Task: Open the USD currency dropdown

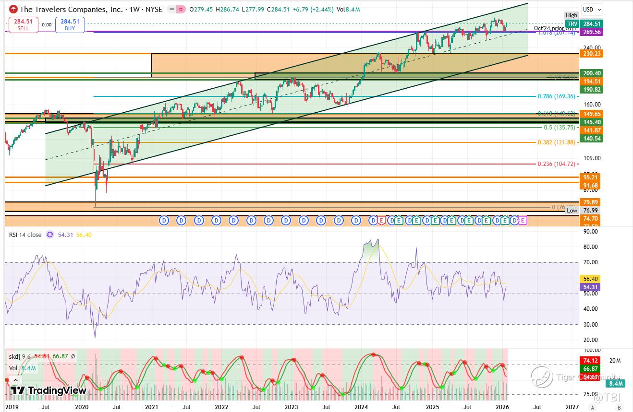Action: (592, 9)
